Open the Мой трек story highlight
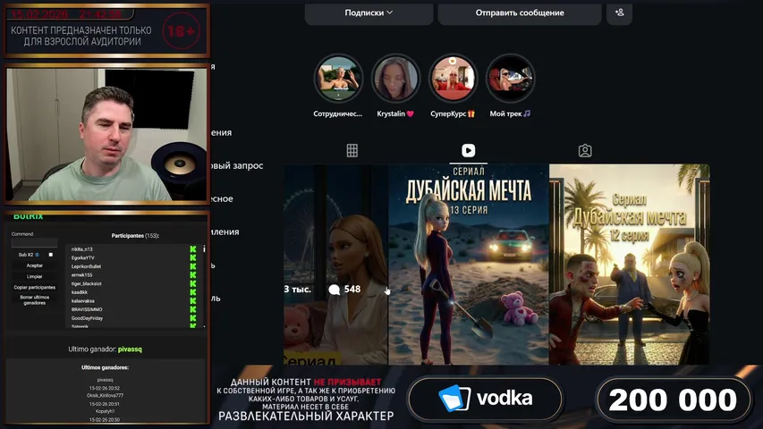Viewport: 763px width, 429px height. click(x=510, y=80)
